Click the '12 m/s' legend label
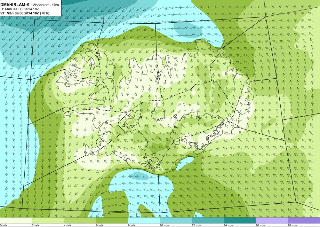 [x=196, y=225]
